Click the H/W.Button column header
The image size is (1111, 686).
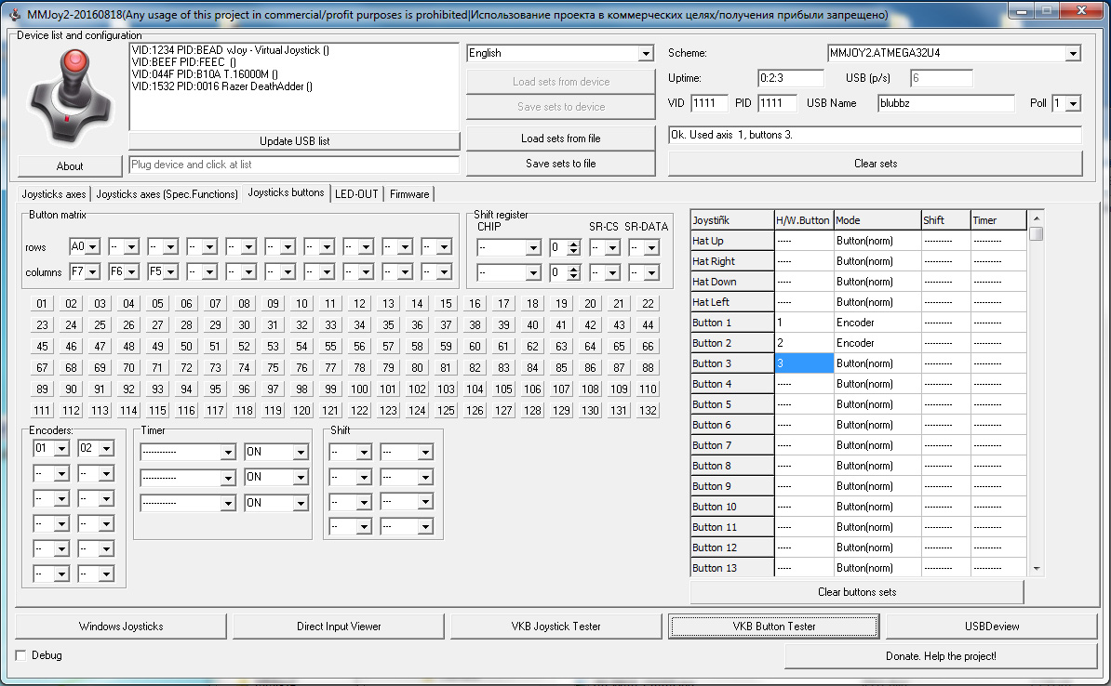[804, 220]
